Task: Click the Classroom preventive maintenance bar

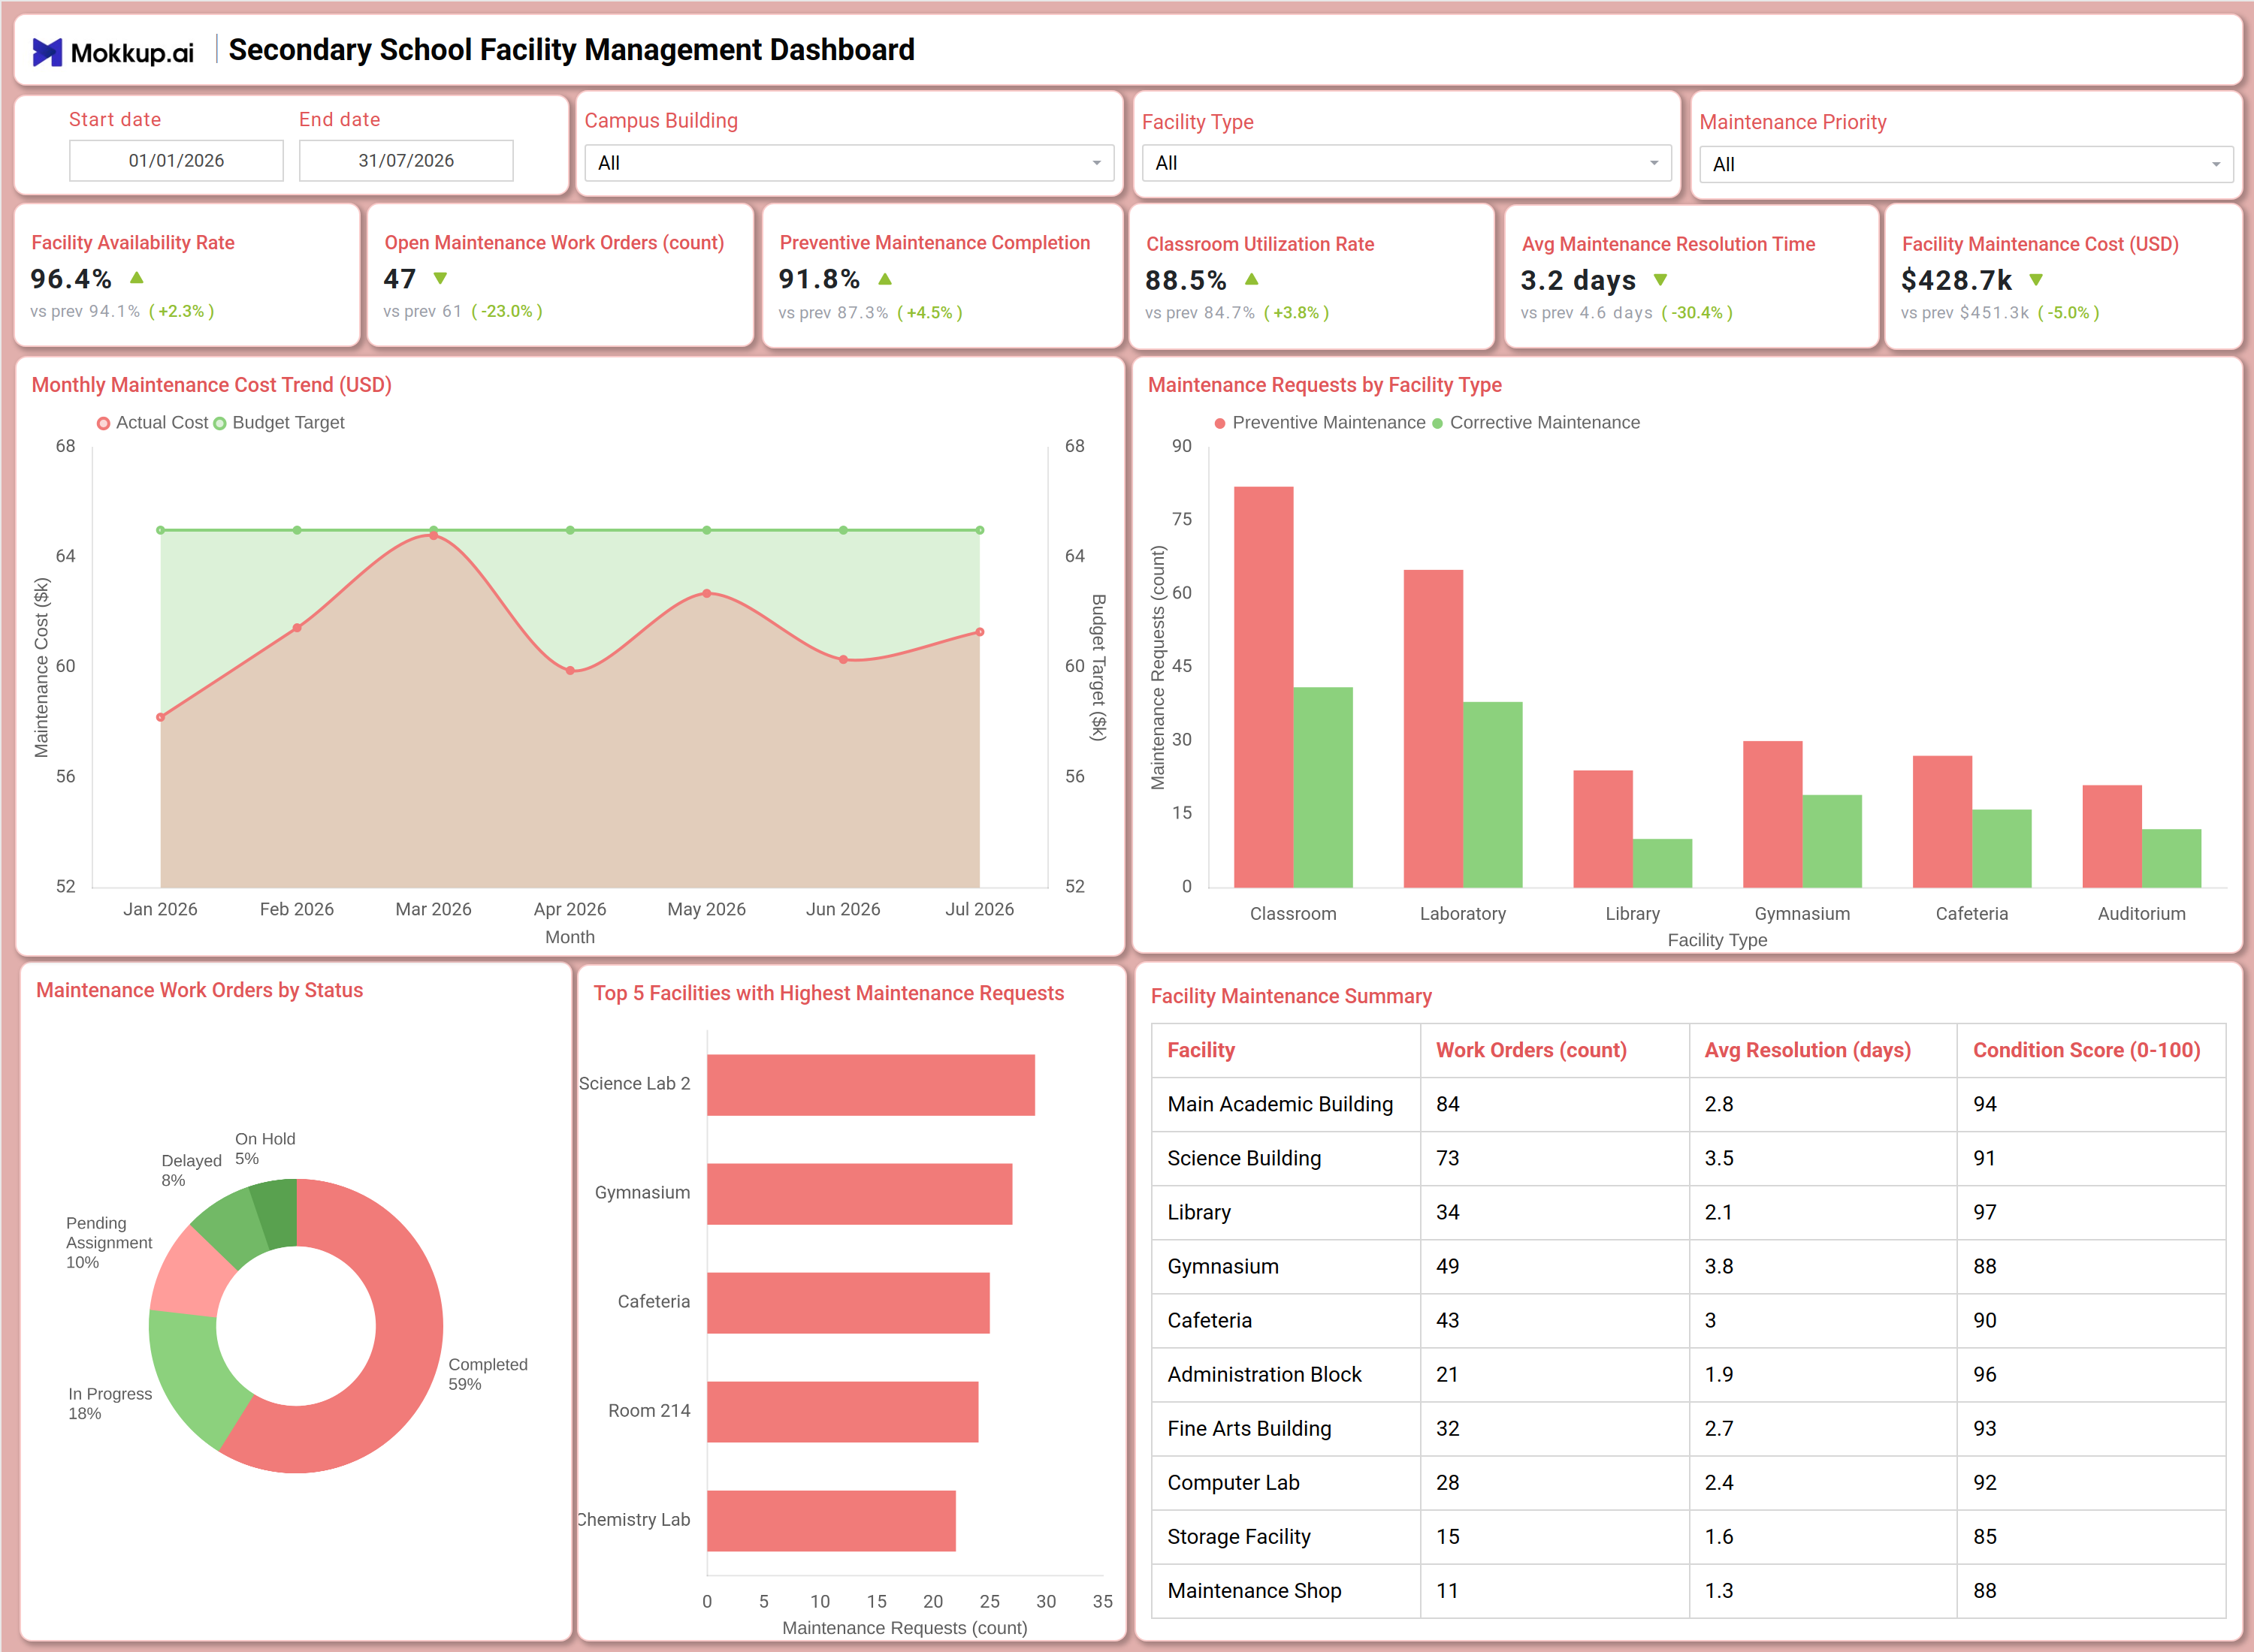Action: [x=1264, y=687]
